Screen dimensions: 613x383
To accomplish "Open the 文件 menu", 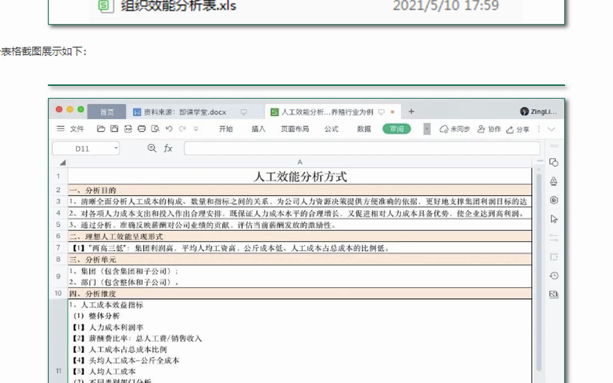I will [77, 129].
